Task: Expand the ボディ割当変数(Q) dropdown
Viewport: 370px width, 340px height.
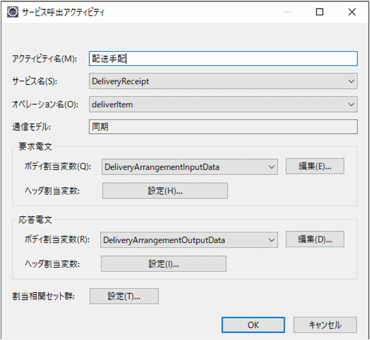Action: [x=189, y=167]
